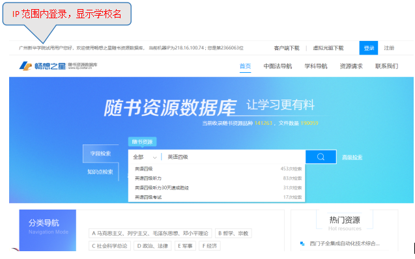Image resolution: width=415 pixels, height=259 pixels.
Task: Open the 全部 field dropdown
Action: coord(145,157)
